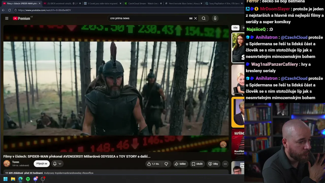
Task: Send thanks using Díky button
Action: (x=213, y=164)
